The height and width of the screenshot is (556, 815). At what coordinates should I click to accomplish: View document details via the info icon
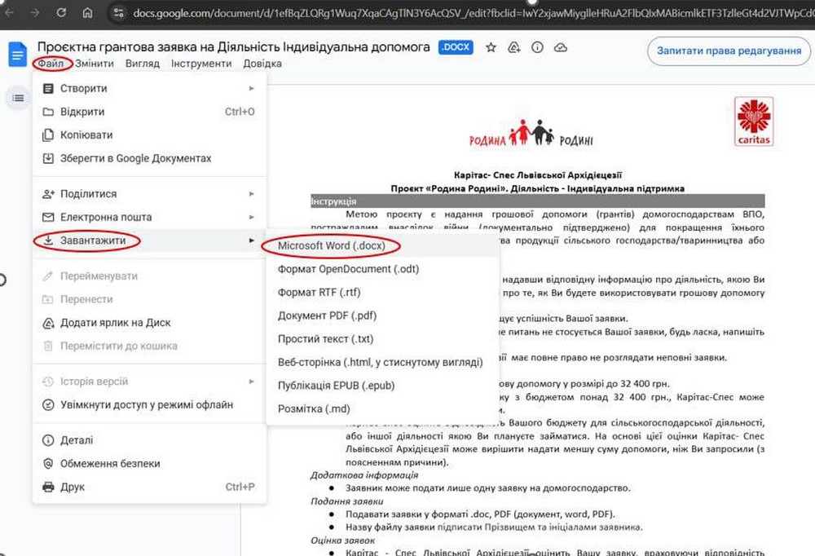coord(536,47)
